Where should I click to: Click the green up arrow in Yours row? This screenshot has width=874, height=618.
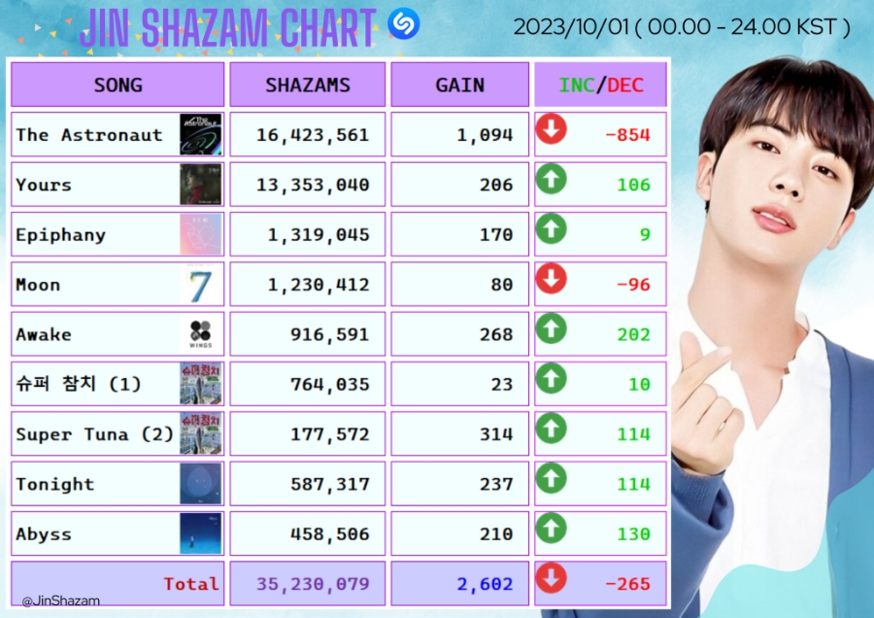click(552, 179)
